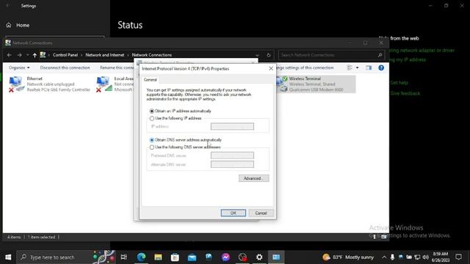470x264 pixels.
Task: Show hidden system tray icons
Action: [x=384, y=257]
